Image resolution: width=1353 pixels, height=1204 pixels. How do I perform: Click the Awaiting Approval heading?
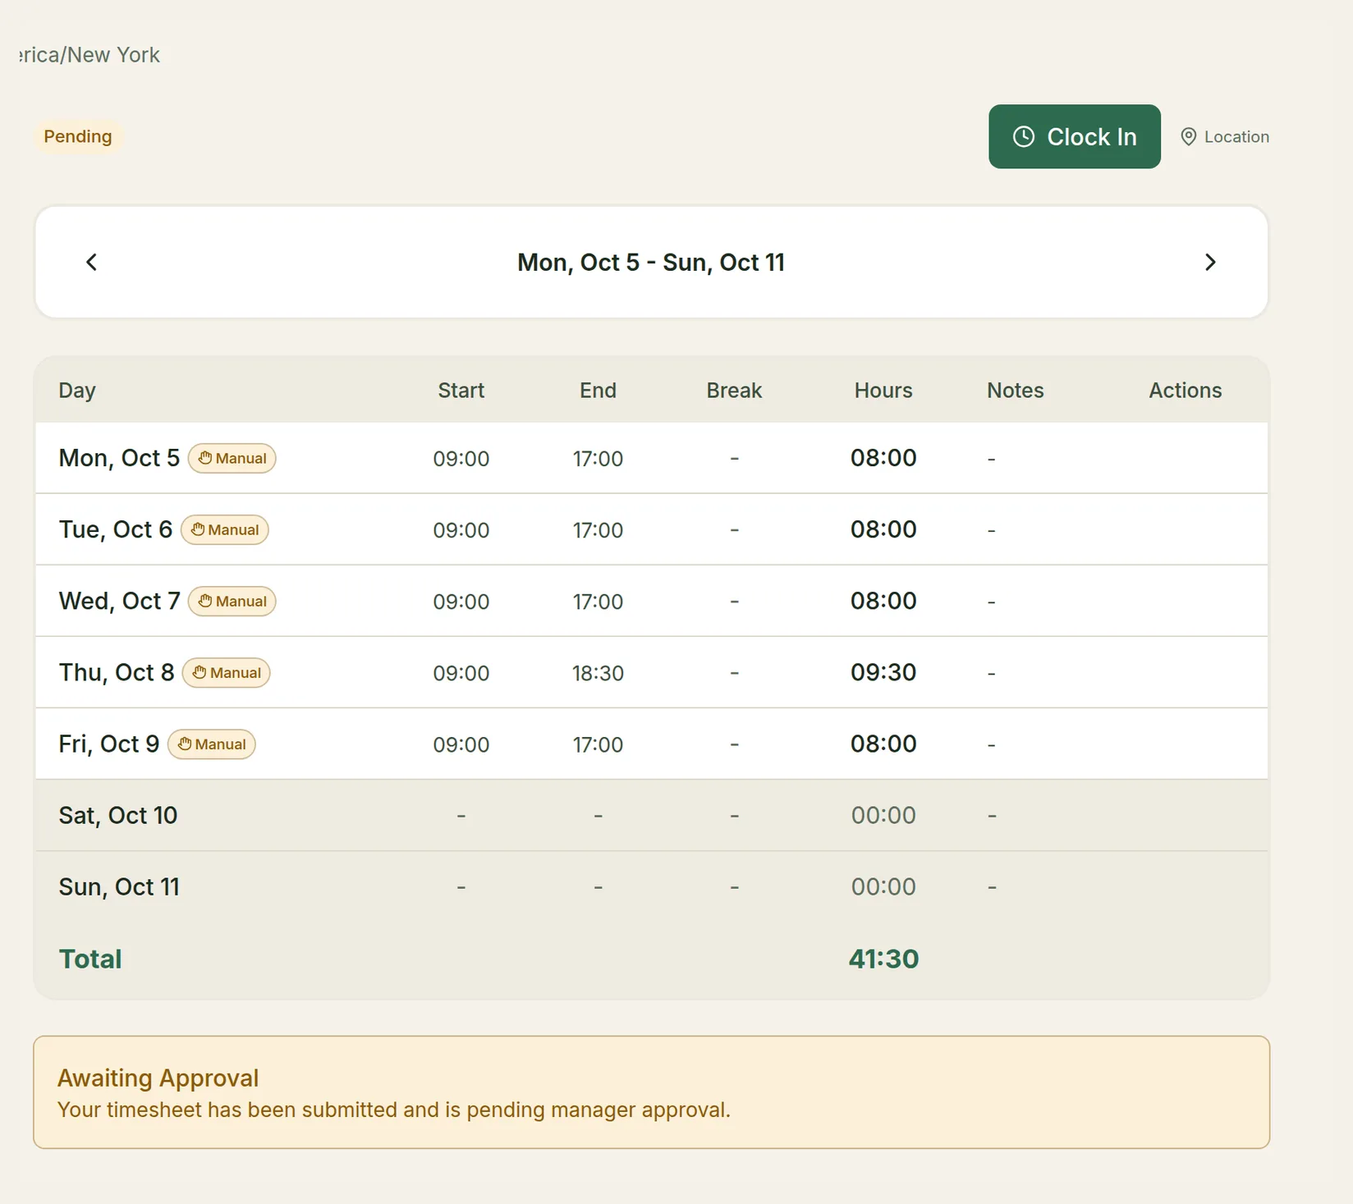point(158,1078)
